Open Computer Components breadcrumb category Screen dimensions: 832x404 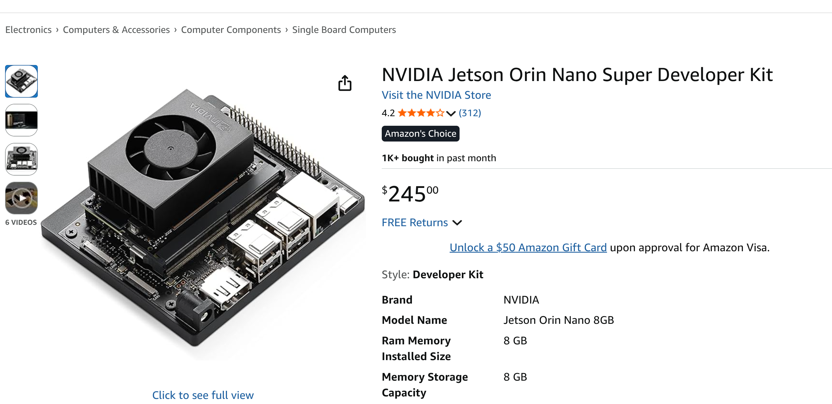231,30
